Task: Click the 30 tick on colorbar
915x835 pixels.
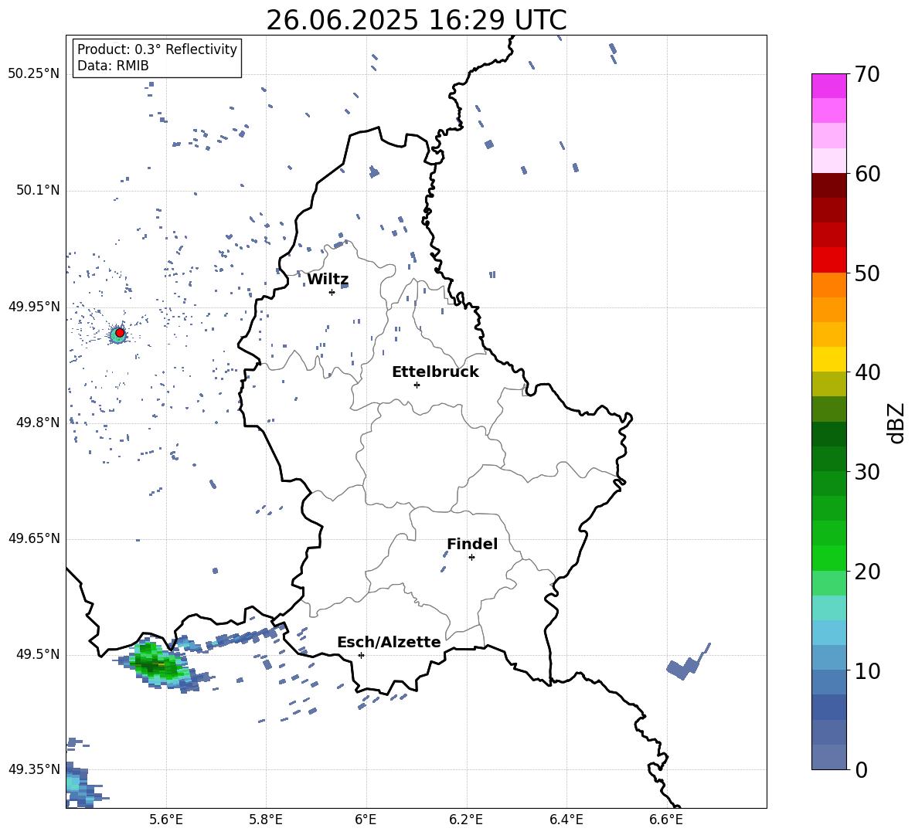Action: pyautogui.click(x=866, y=472)
